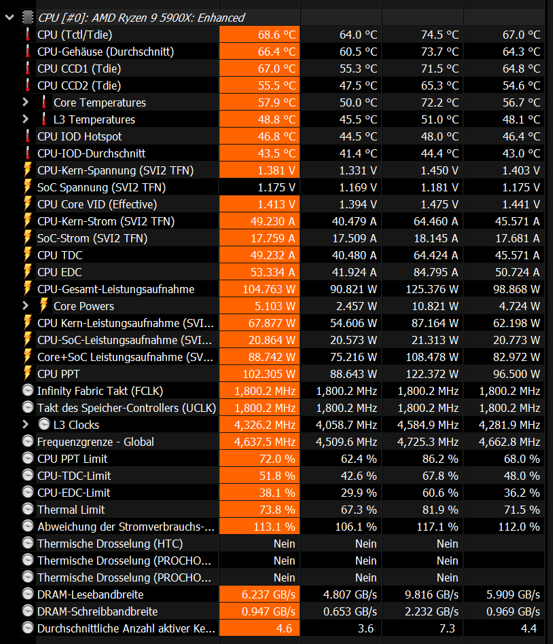
Task: Select the CPU-Gehäuse (Durchschnitt) sensor label
Action: coord(106,52)
